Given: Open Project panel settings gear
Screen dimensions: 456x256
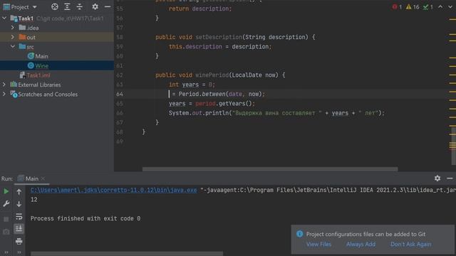Looking at the screenshot, I should (95, 6).
